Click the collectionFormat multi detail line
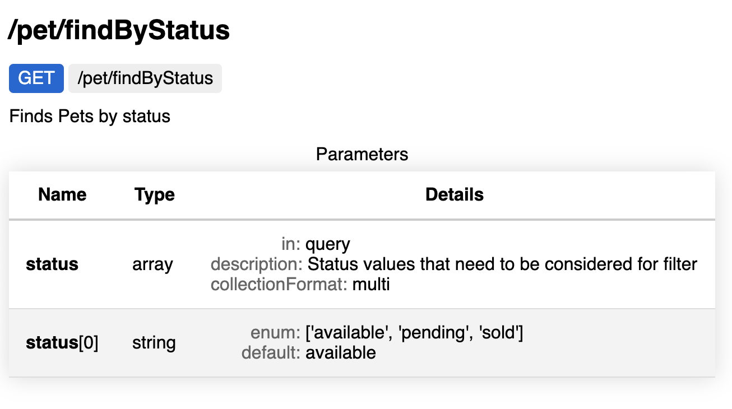732x409 pixels. (300, 284)
